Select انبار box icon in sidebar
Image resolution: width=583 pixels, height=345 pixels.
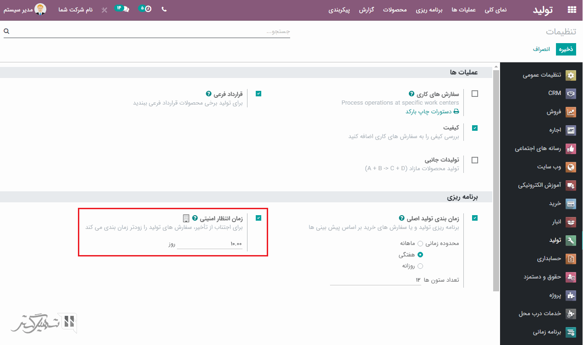point(571,222)
